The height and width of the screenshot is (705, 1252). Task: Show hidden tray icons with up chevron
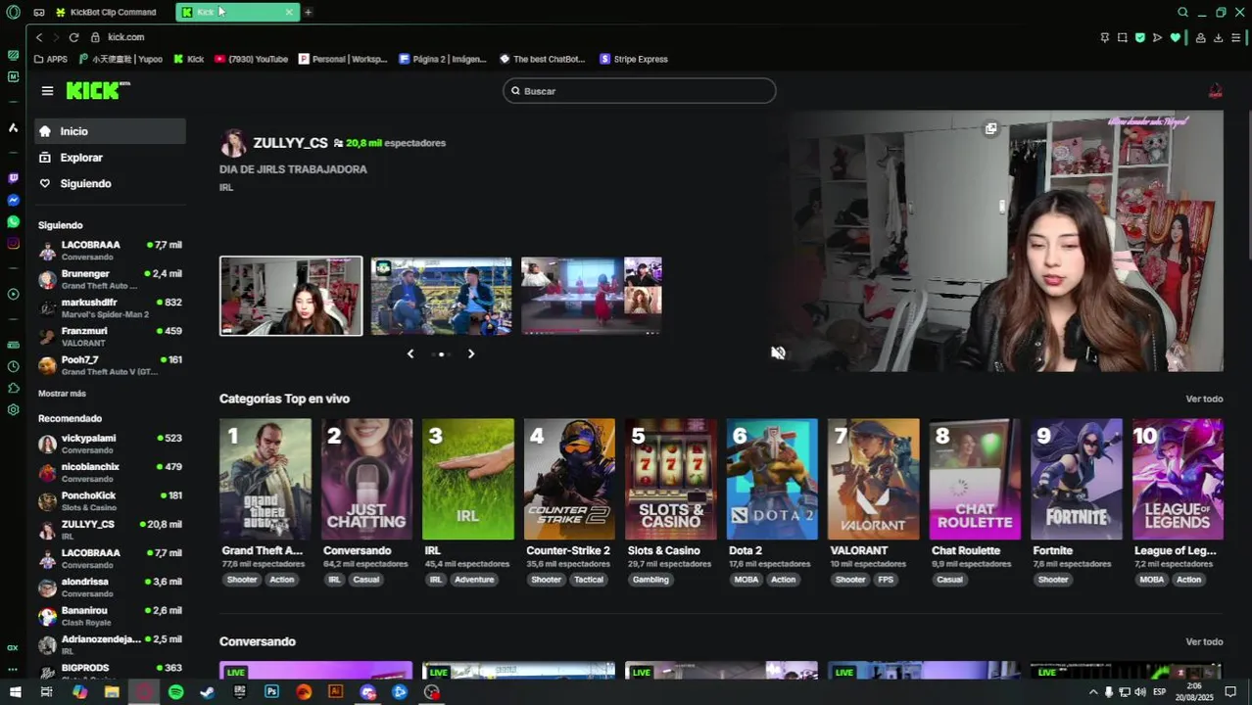click(1093, 692)
